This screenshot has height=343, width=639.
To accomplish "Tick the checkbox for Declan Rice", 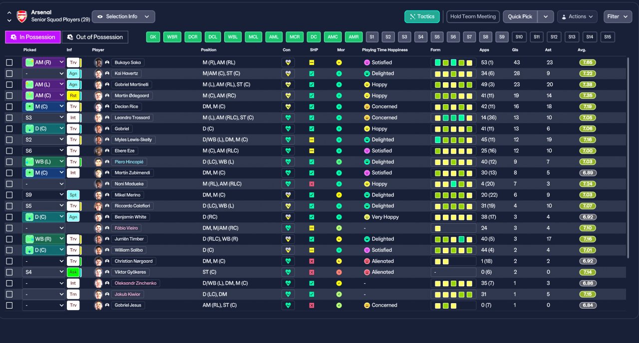I will (9, 107).
